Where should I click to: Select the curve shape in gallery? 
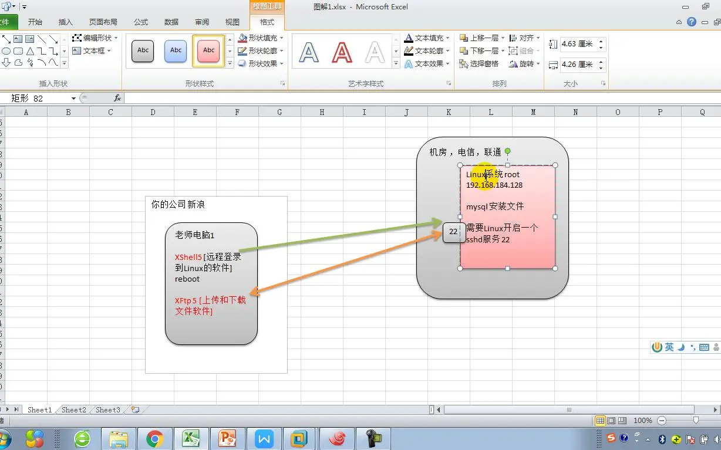[53, 62]
